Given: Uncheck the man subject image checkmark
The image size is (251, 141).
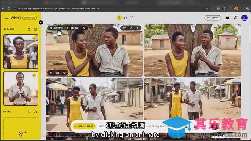Looking at the screenshot, I should point(34,75).
